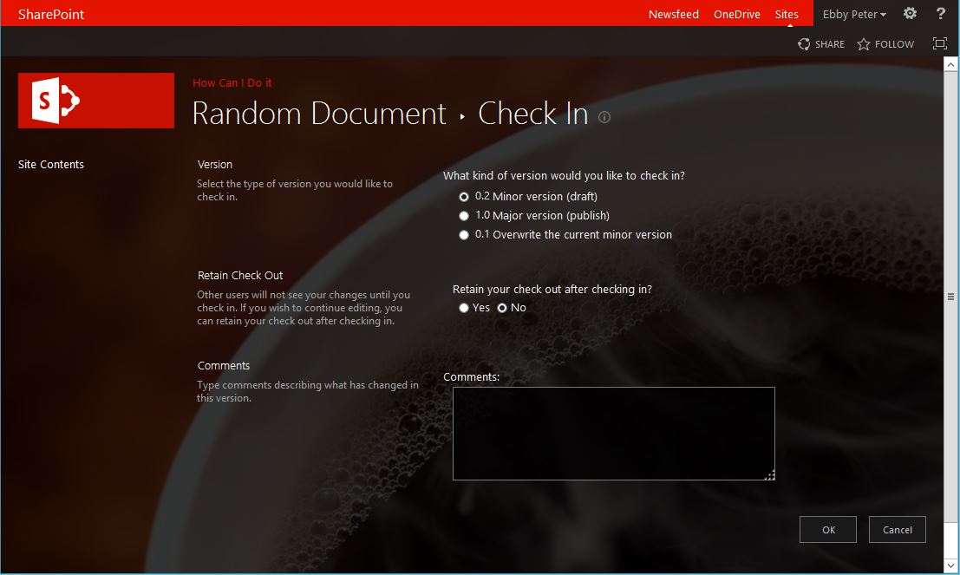This screenshot has width=960, height=575.
Task: Open Sites in the top bar
Action: [787, 15]
